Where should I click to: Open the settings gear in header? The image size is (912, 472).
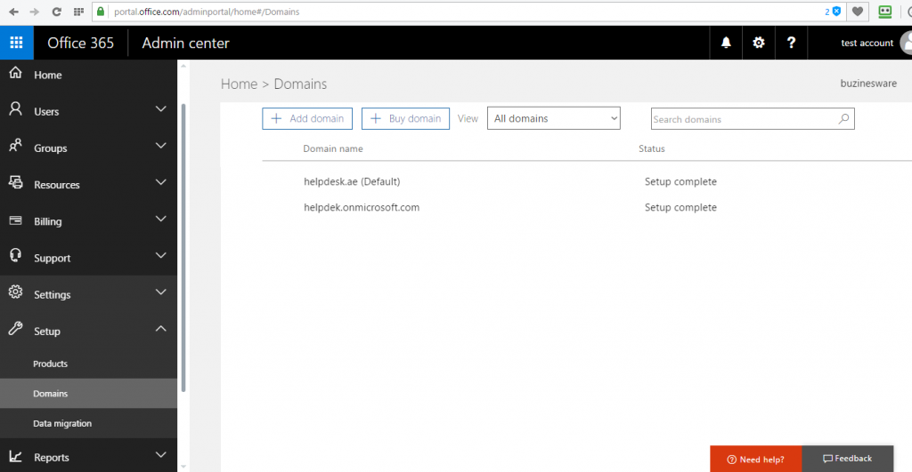coord(759,43)
